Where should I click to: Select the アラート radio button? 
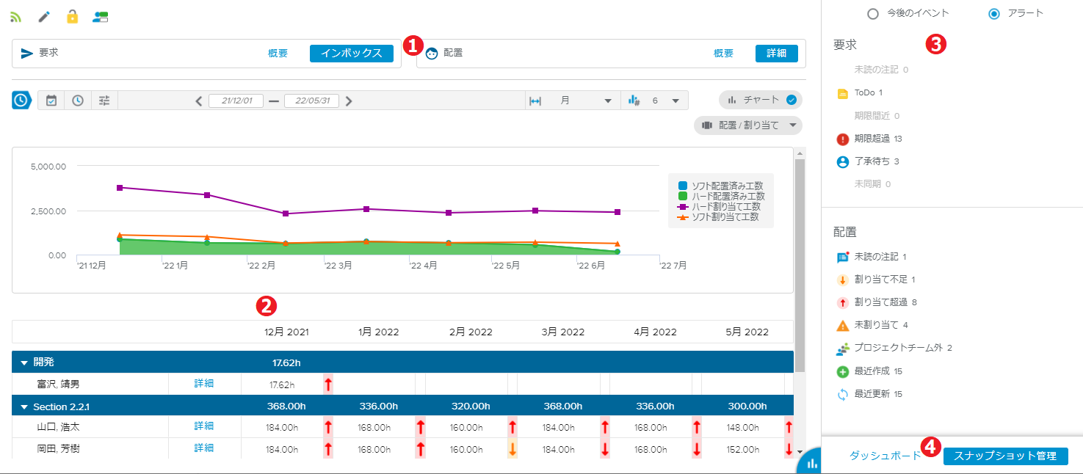994,13
